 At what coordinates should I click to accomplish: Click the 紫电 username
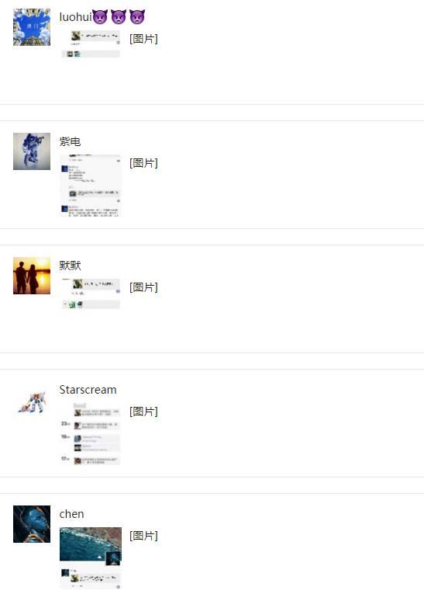(70, 141)
